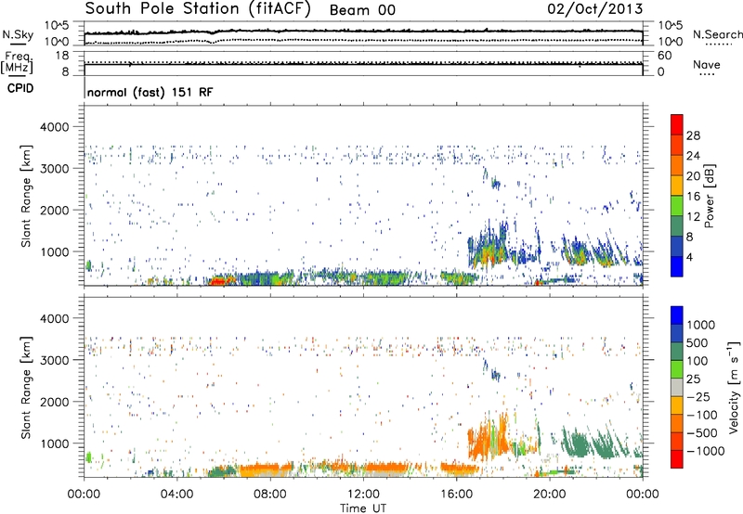Click the 'Freq. [MHz]' axis label
Screen dimensions: 743x514
click(17, 63)
